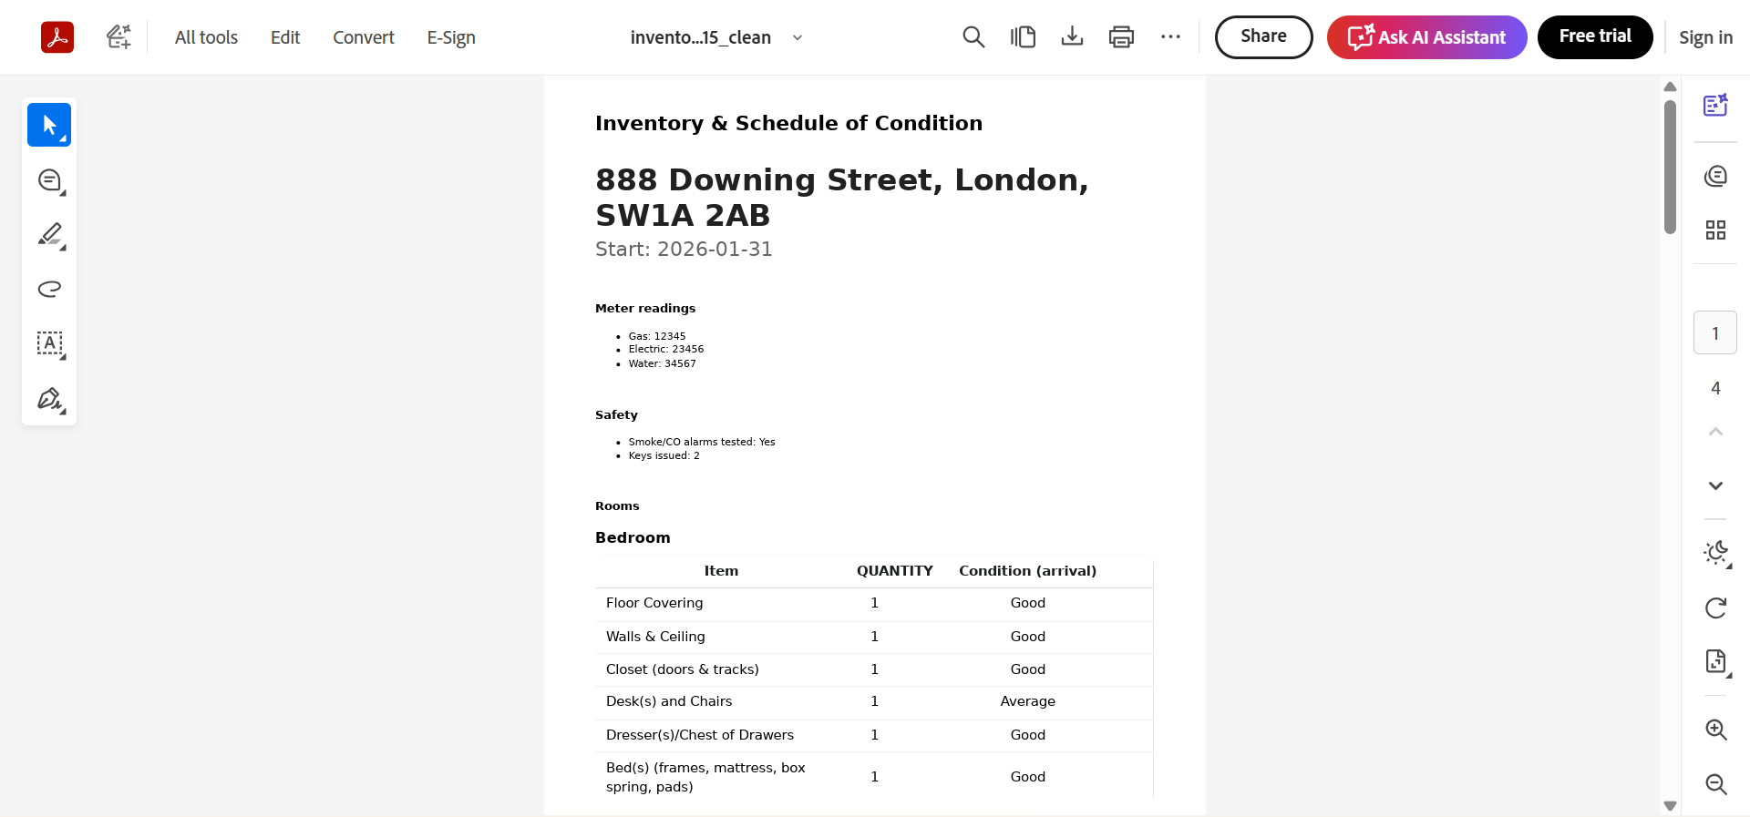Click the 'Desk(s) and Chairs' row item
This screenshot has height=817, width=1750.
(669, 701)
